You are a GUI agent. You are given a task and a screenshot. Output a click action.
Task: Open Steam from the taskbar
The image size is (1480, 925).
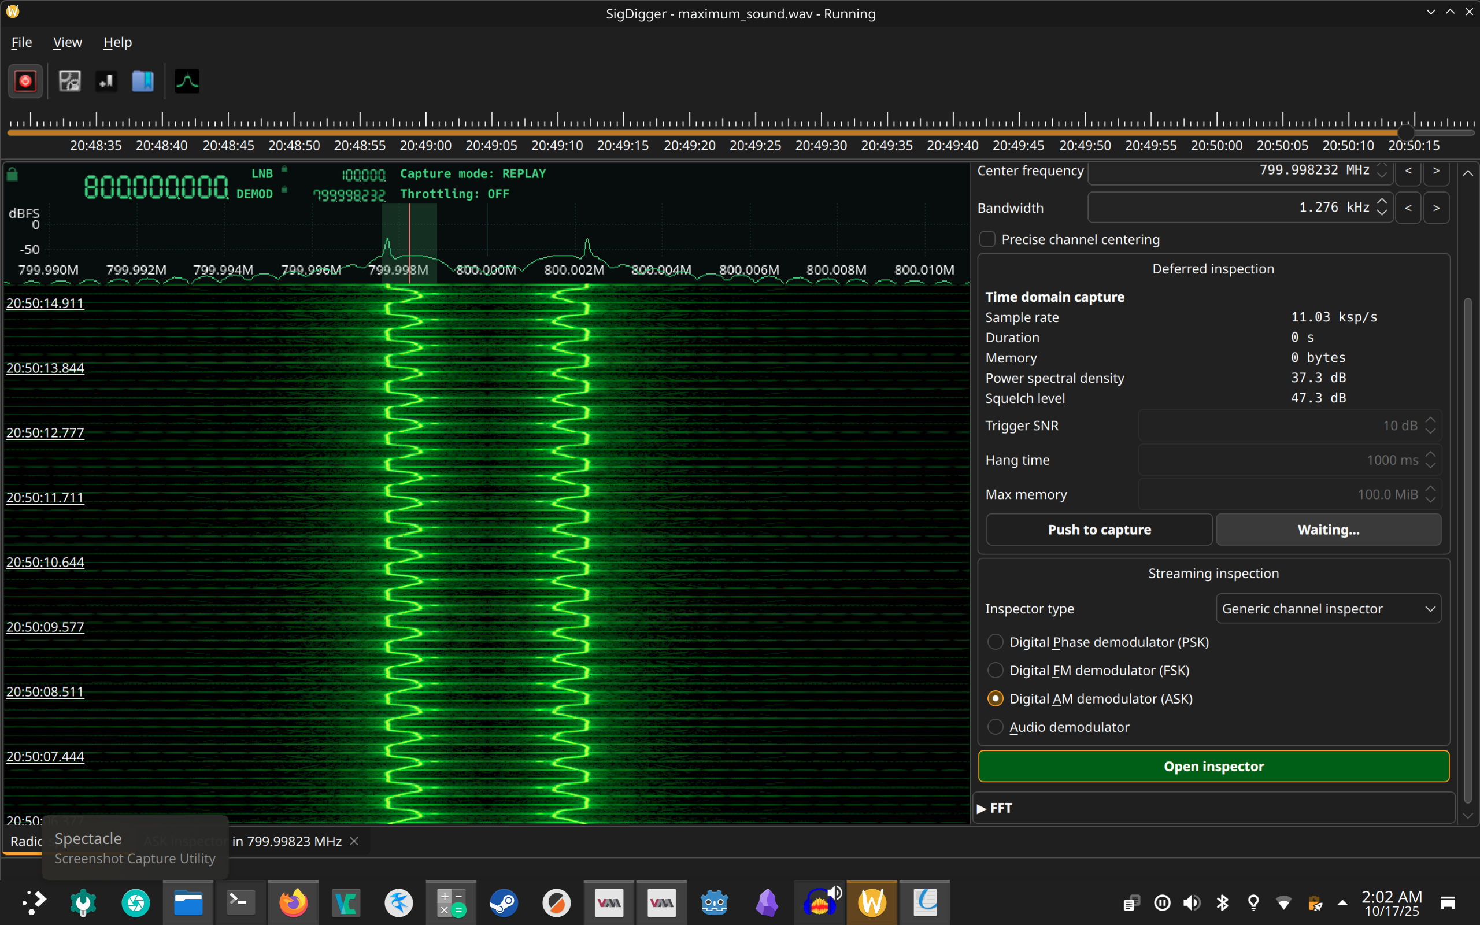(x=504, y=902)
